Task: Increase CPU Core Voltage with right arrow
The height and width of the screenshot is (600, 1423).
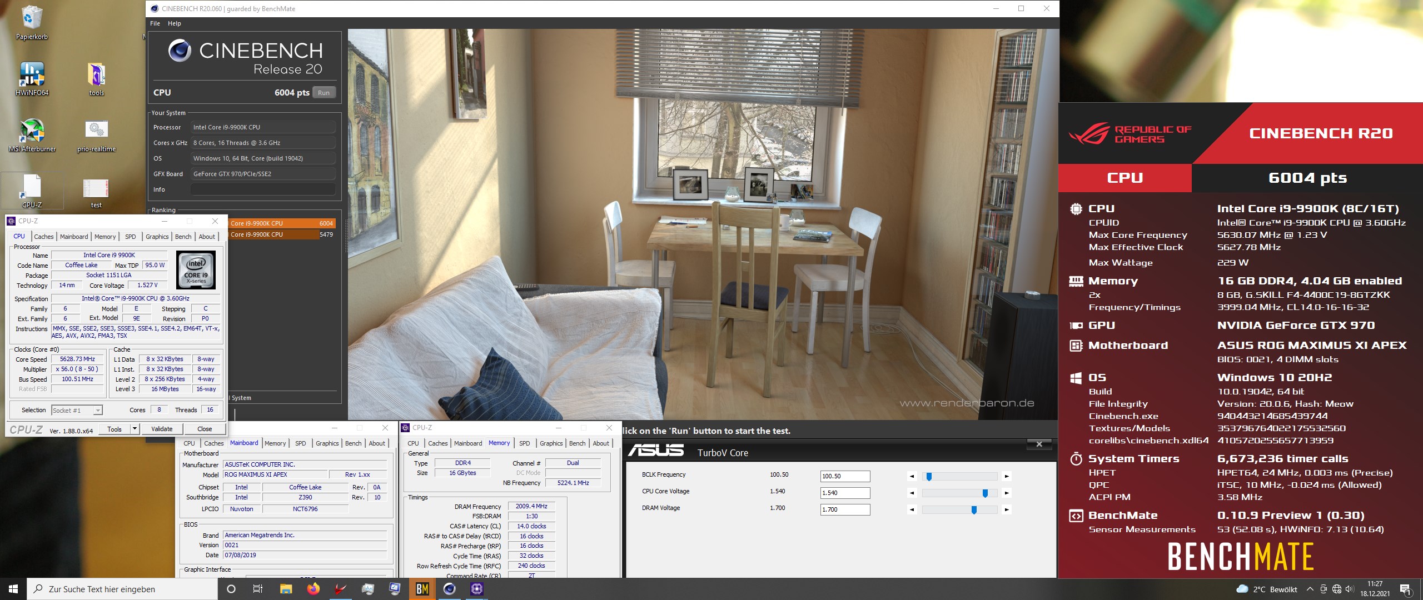Action: 1007,493
